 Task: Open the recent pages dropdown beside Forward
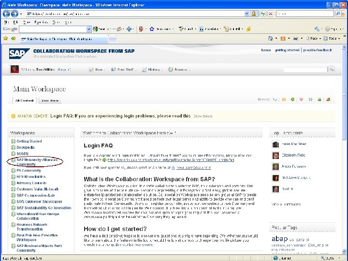(x=21, y=14)
